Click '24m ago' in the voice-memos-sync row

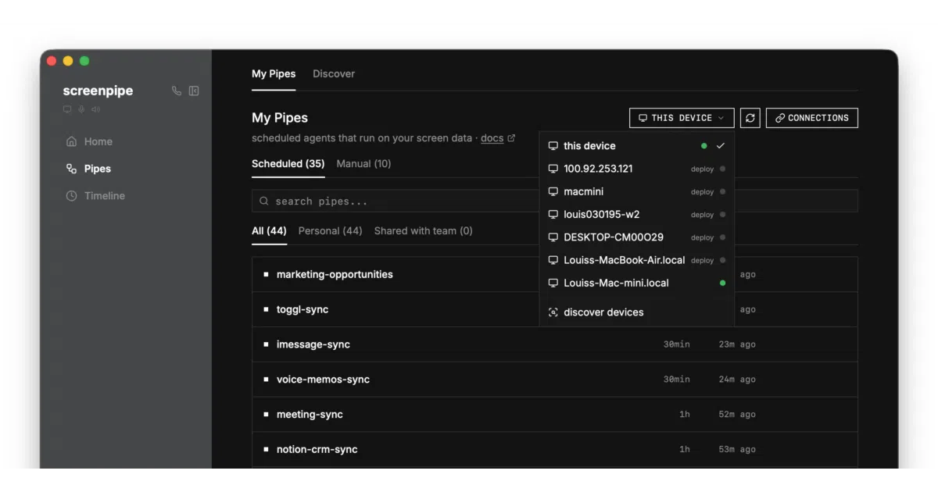pyautogui.click(x=737, y=380)
